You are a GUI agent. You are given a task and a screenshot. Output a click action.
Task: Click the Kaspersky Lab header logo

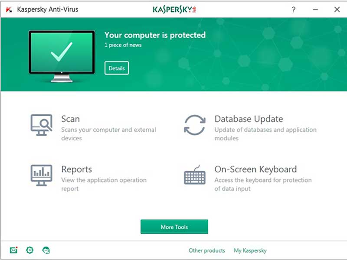(x=173, y=9)
